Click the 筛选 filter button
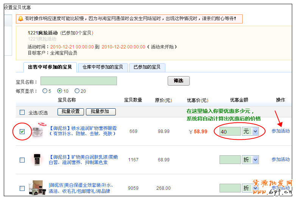Screen dimensions: 296x200 coord(178,81)
